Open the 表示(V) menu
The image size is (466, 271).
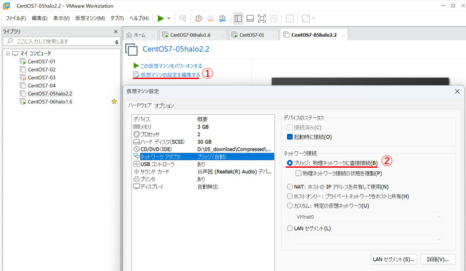tap(61, 19)
